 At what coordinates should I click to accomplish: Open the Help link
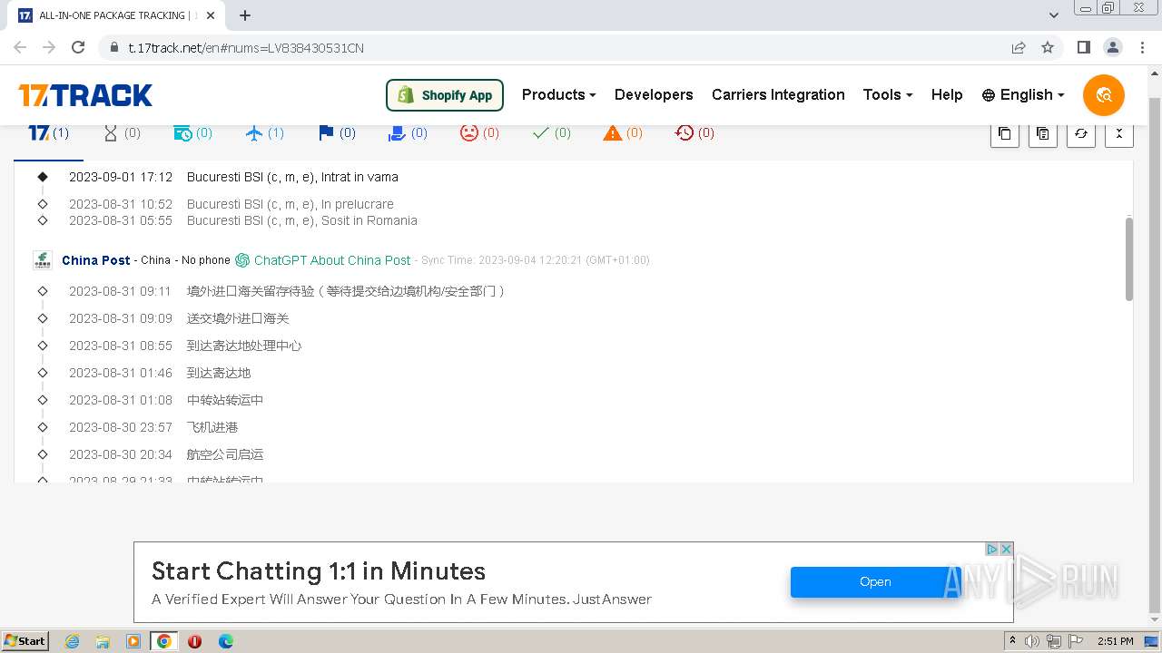click(947, 94)
